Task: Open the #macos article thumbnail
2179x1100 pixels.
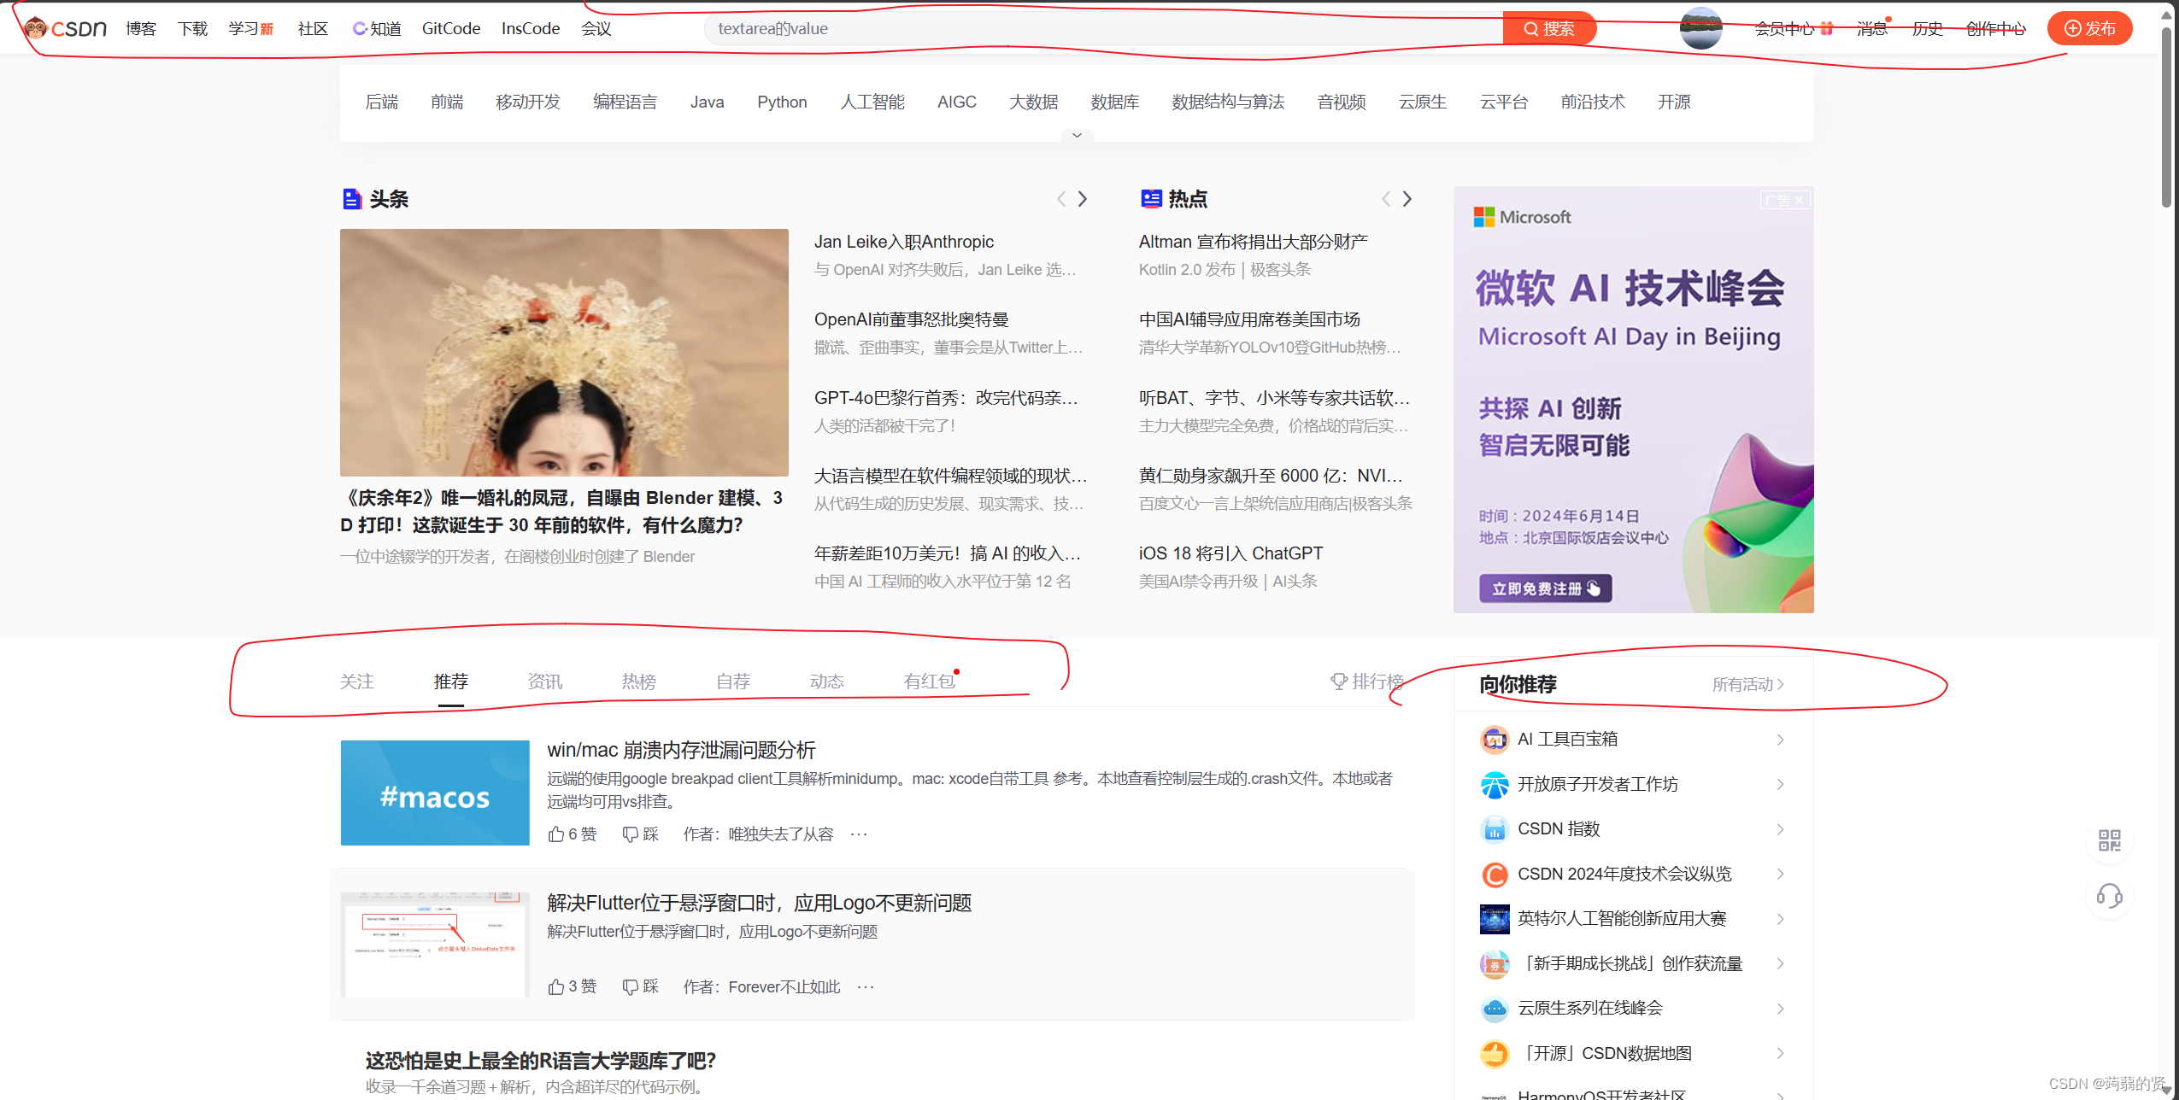Action: [434, 793]
